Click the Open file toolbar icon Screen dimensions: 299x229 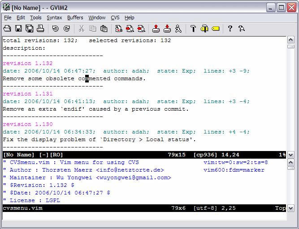(7, 29)
